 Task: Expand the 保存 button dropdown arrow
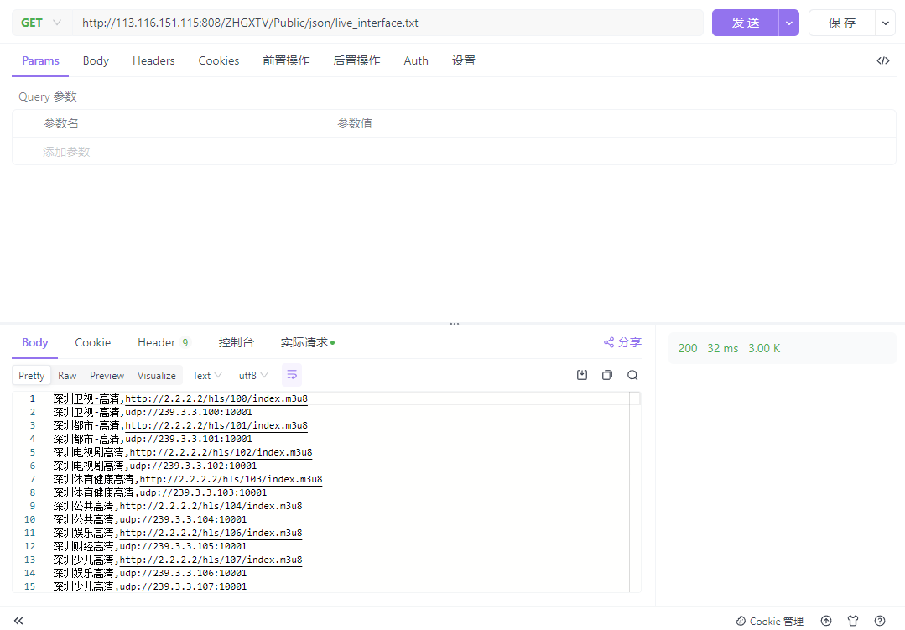coord(885,23)
